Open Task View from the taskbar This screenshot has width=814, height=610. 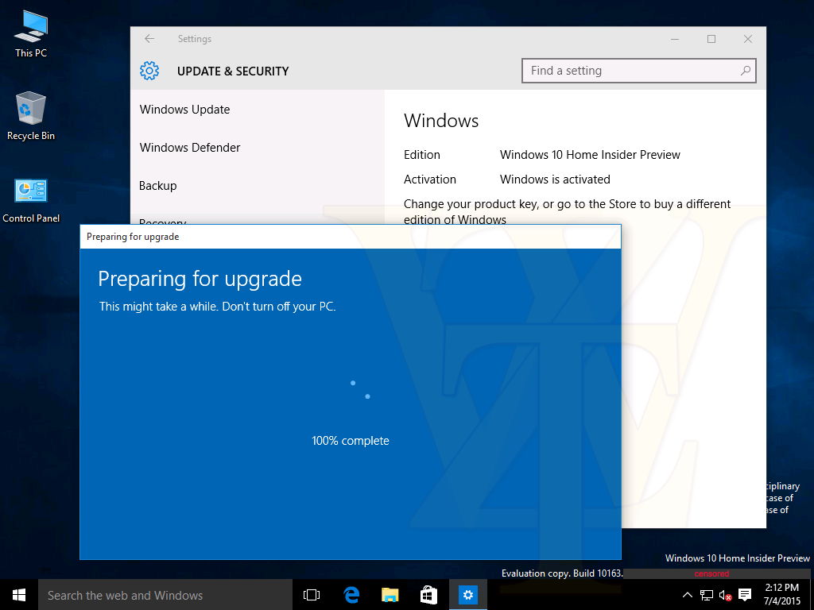(312, 594)
